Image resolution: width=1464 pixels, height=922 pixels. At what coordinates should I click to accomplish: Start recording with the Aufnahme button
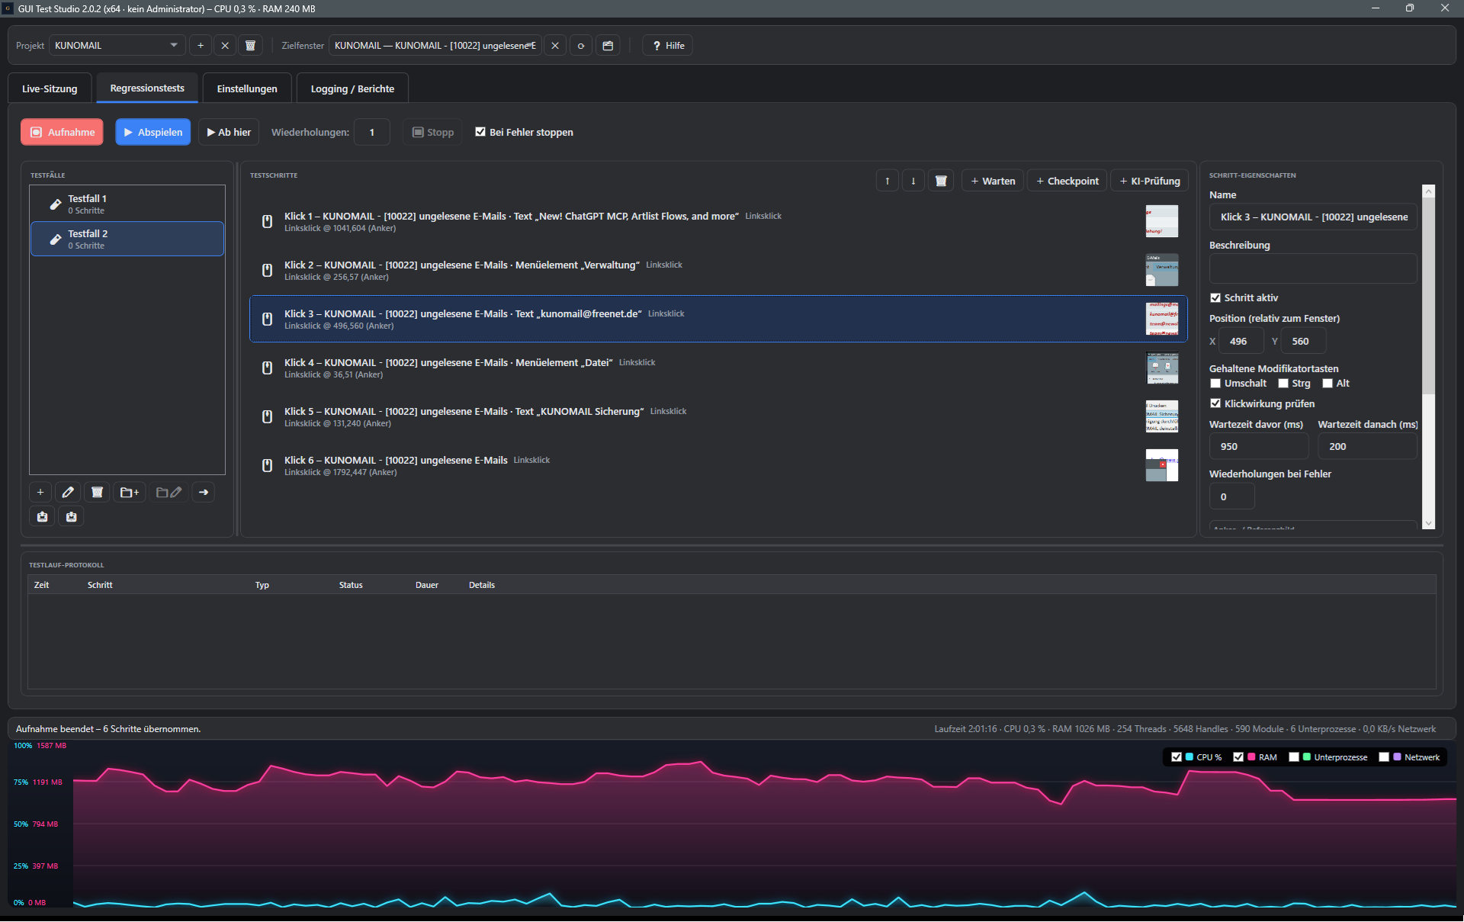tap(63, 132)
